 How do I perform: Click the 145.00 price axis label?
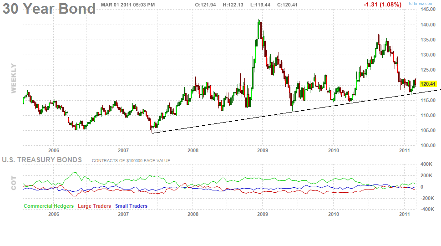[428, 10]
